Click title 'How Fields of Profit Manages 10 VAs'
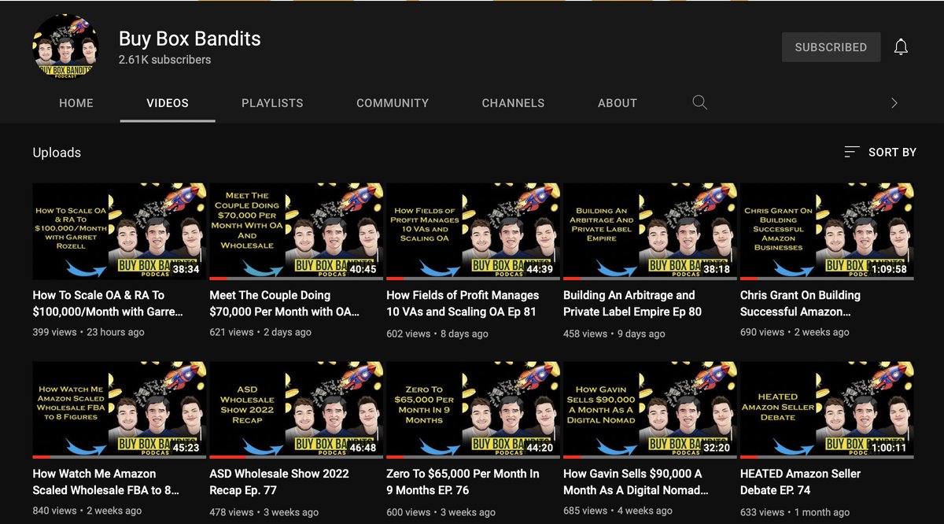Viewport: 944px width, 524px height. coord(463,304)
